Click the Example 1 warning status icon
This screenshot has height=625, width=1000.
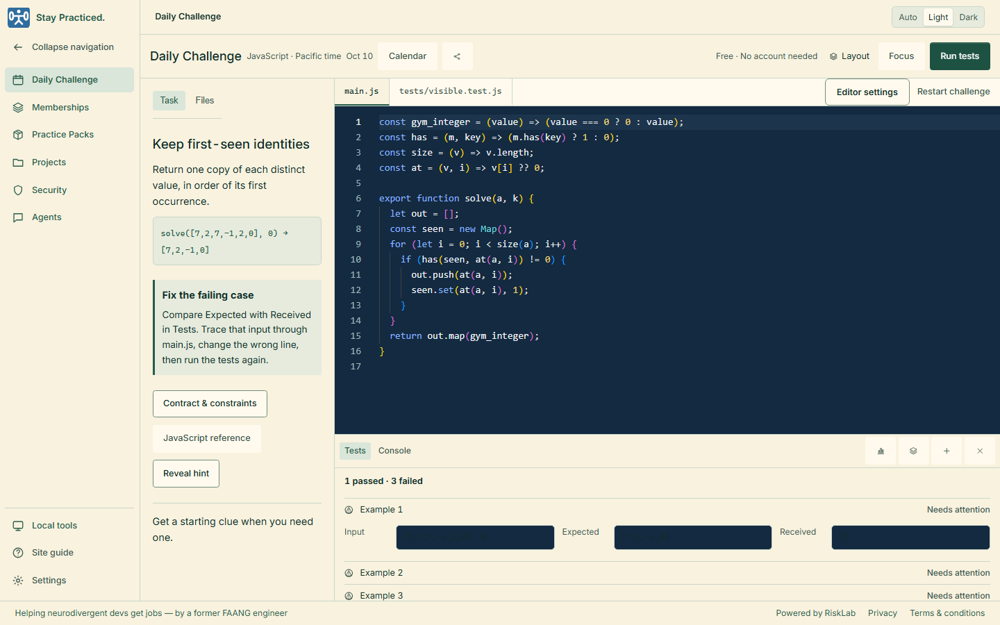coord(349,510)
